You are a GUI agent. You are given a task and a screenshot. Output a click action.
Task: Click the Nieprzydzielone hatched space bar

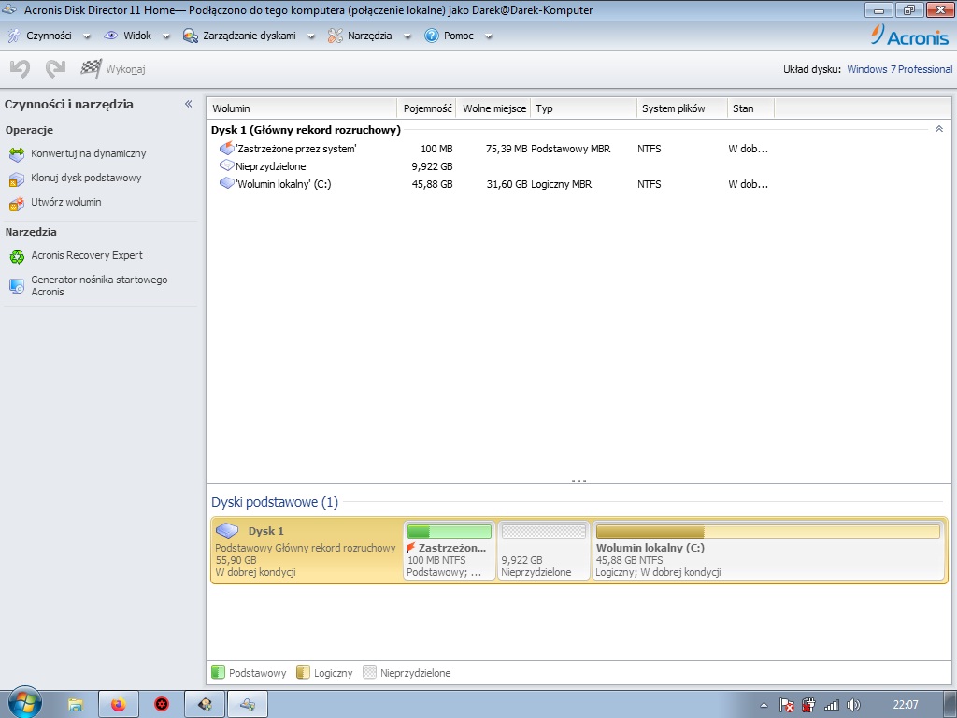click(x=543, y=531)
